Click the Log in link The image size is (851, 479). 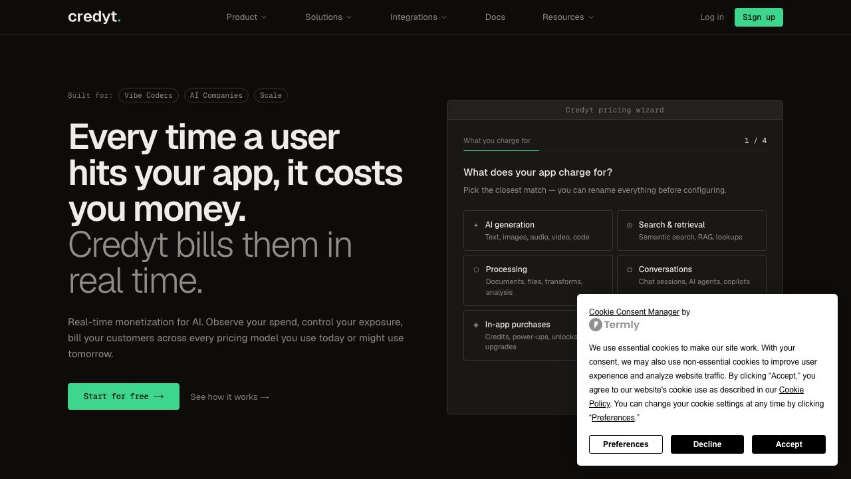click(x=712, y=17)
